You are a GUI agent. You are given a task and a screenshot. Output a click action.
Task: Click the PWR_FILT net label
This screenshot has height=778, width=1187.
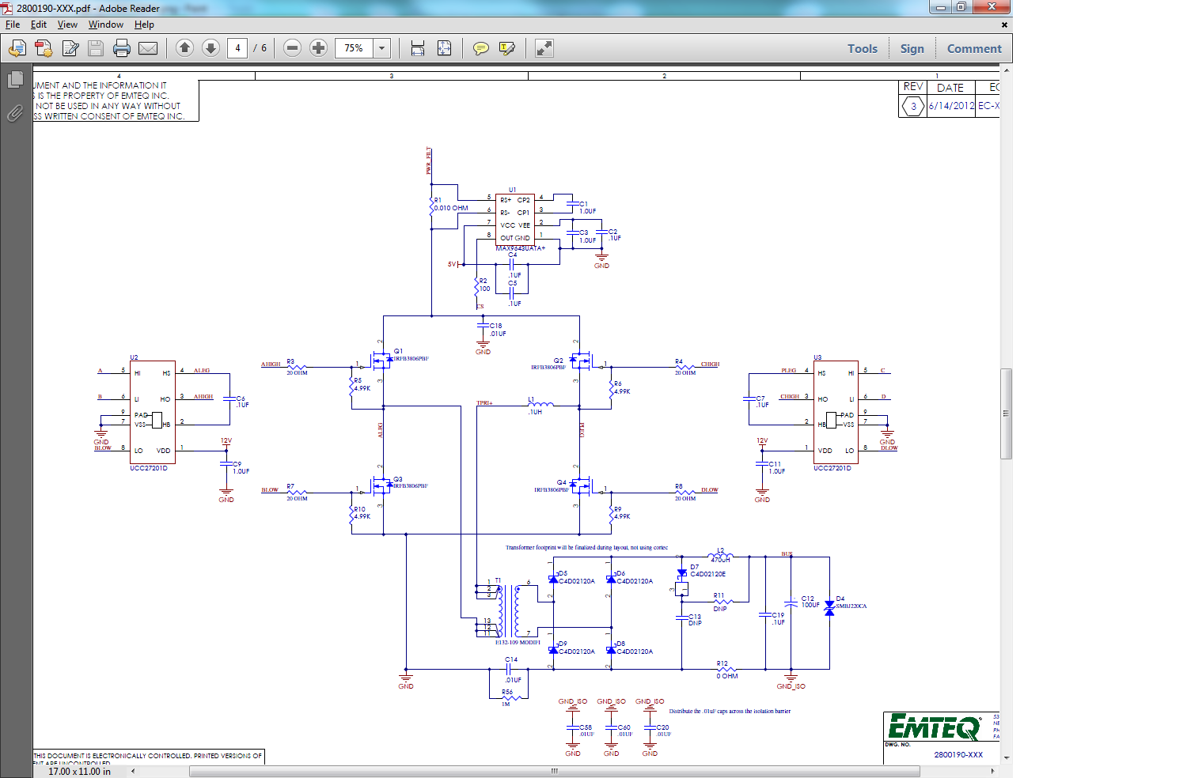429,161
